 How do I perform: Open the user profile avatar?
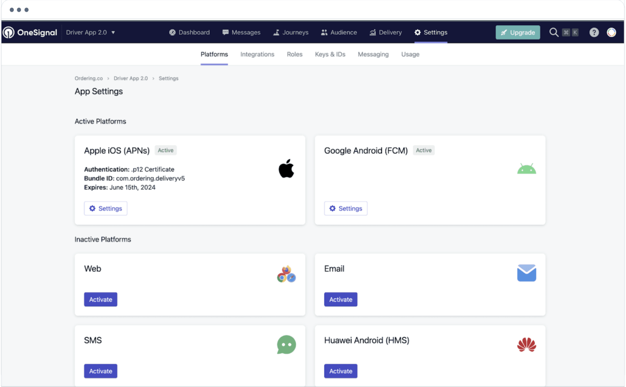pos(611,33)
